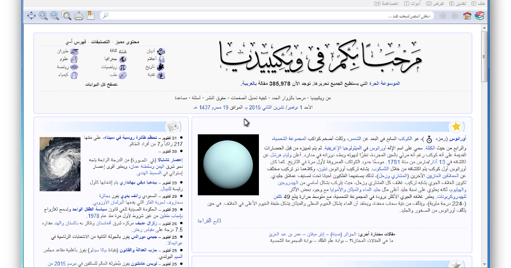Click the geography portal globe icon
The height and width of the screenshot is (268, 511).
click(123, 59)
